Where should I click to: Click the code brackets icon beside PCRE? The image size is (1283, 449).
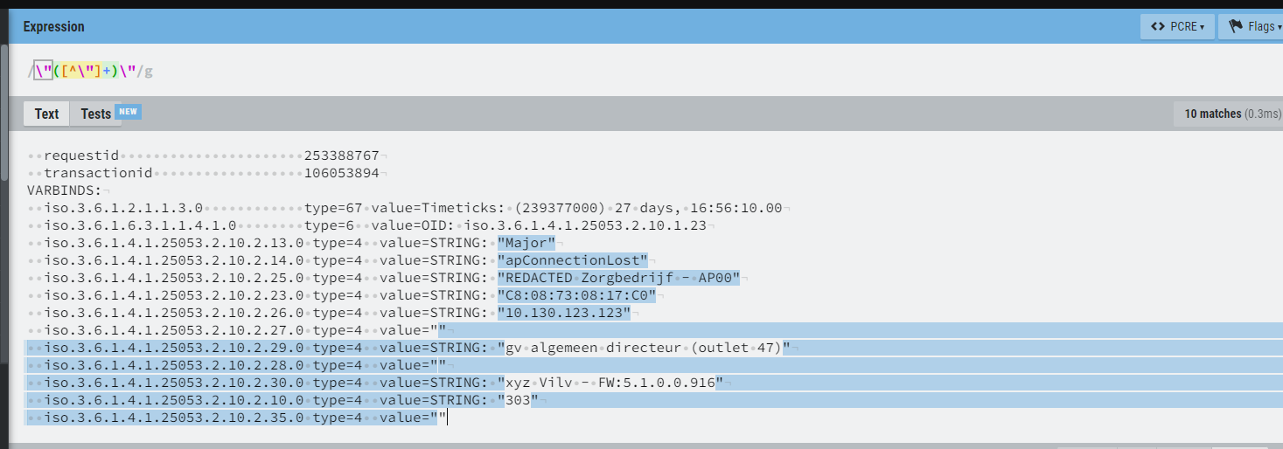point(1156,27)
